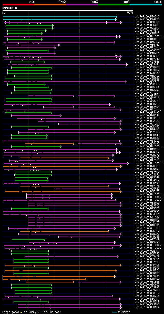Open hit UniRef100_Q478T1
The image size is (164, 314).
tap(147, 31)
